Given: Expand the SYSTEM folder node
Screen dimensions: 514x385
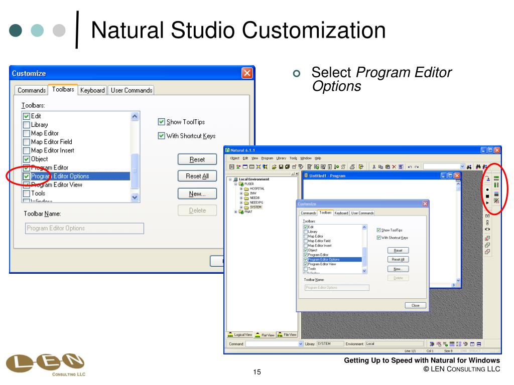Looking at the screenshot, I should coord(241,207).
